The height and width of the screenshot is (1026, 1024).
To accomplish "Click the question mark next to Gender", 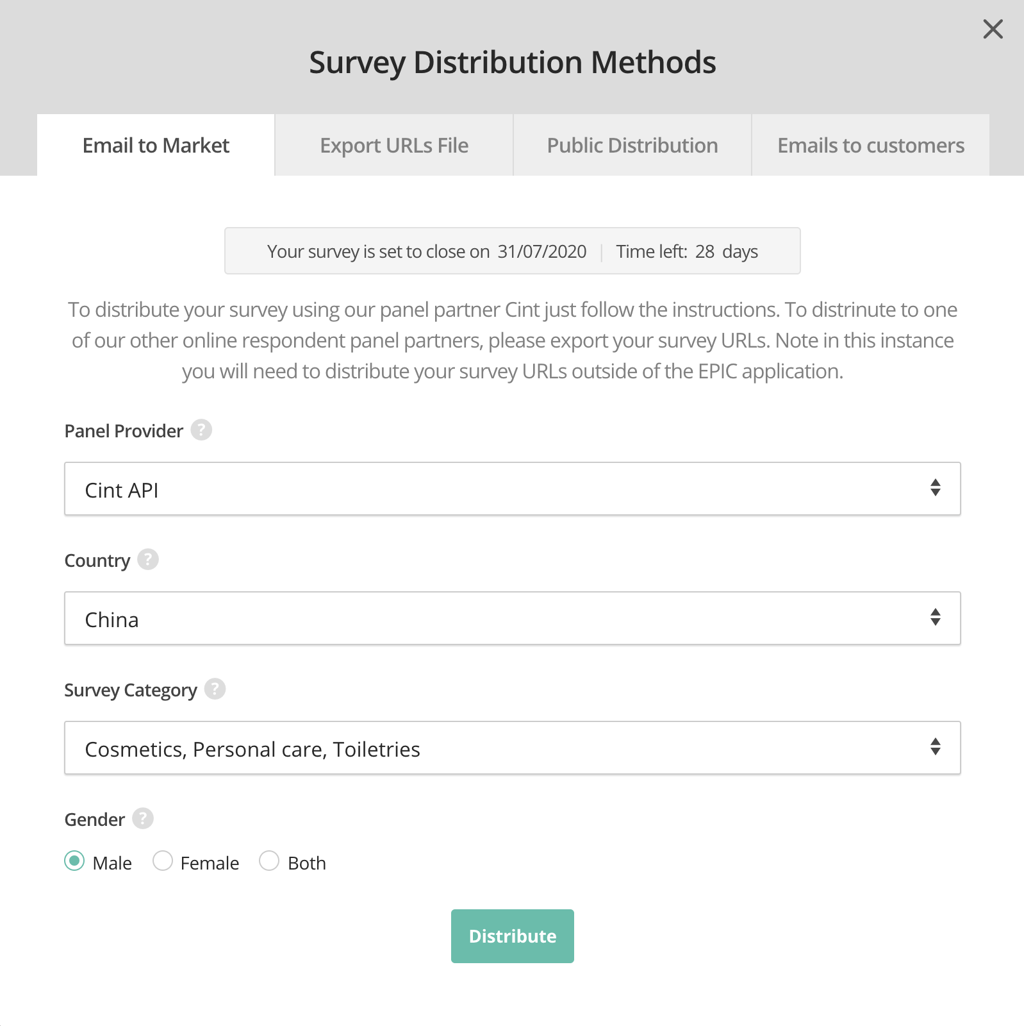I will [x=143, y=818].
